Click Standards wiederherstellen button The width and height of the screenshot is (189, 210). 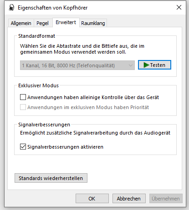[x=51, y=178]
